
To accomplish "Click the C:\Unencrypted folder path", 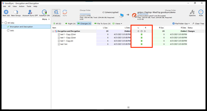I will (x=110, y=12).
